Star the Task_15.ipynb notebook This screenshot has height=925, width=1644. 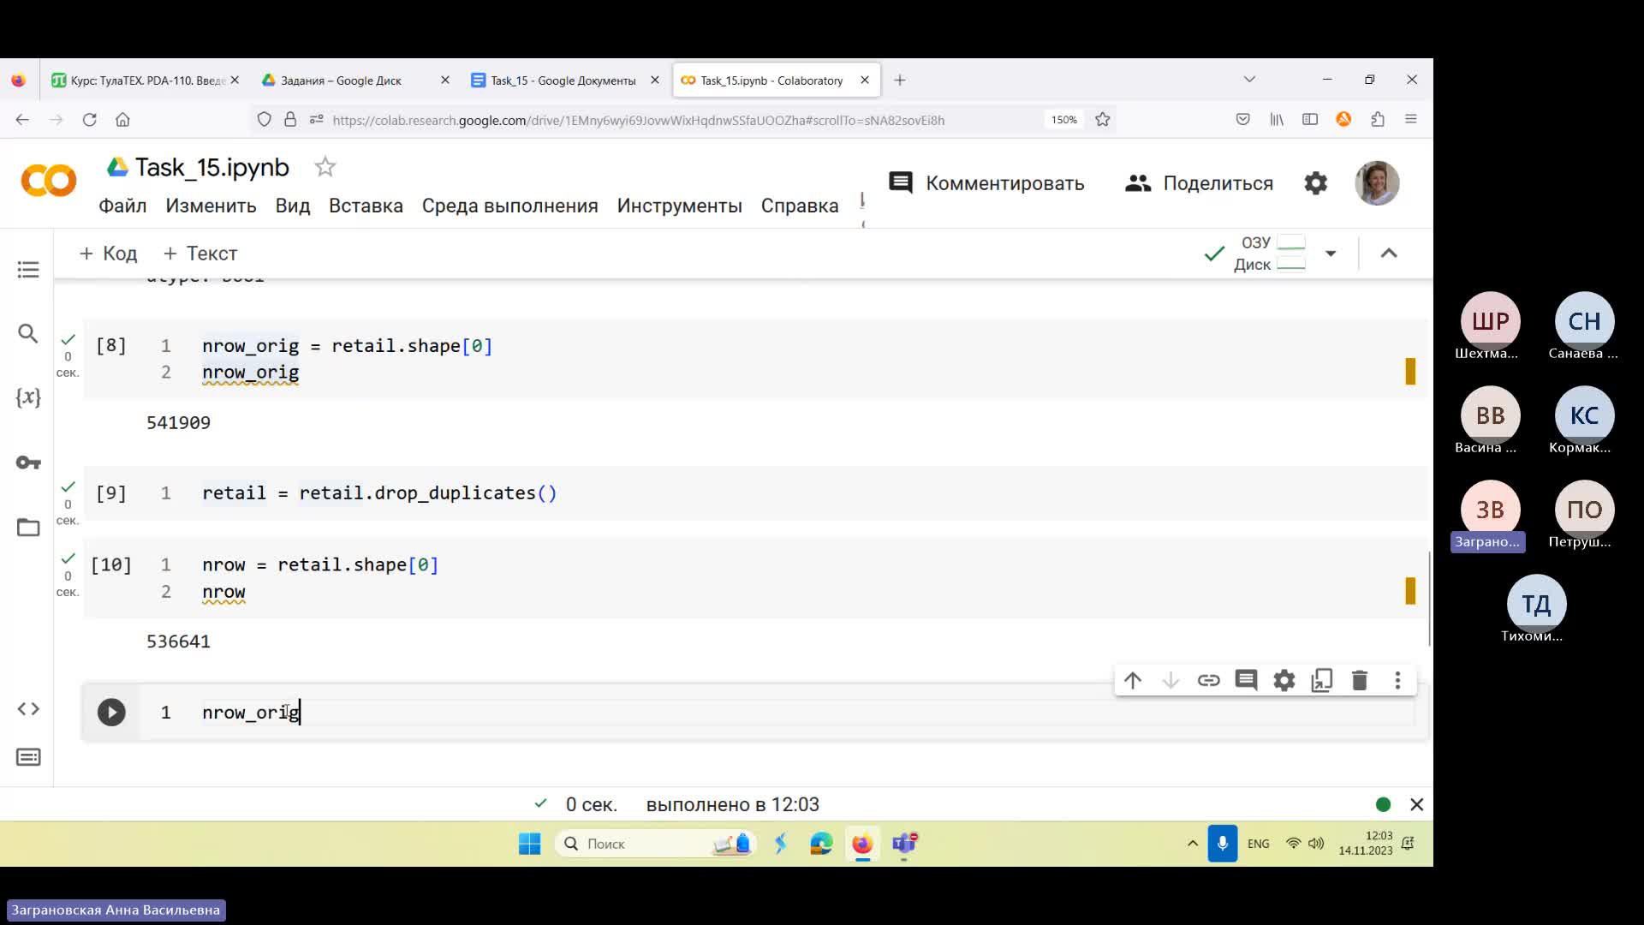coord(325,167)
